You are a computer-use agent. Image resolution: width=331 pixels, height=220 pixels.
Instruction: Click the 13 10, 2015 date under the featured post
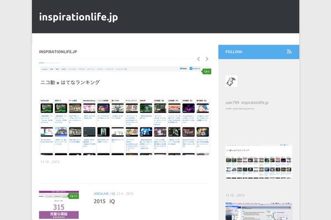[50, 162]
